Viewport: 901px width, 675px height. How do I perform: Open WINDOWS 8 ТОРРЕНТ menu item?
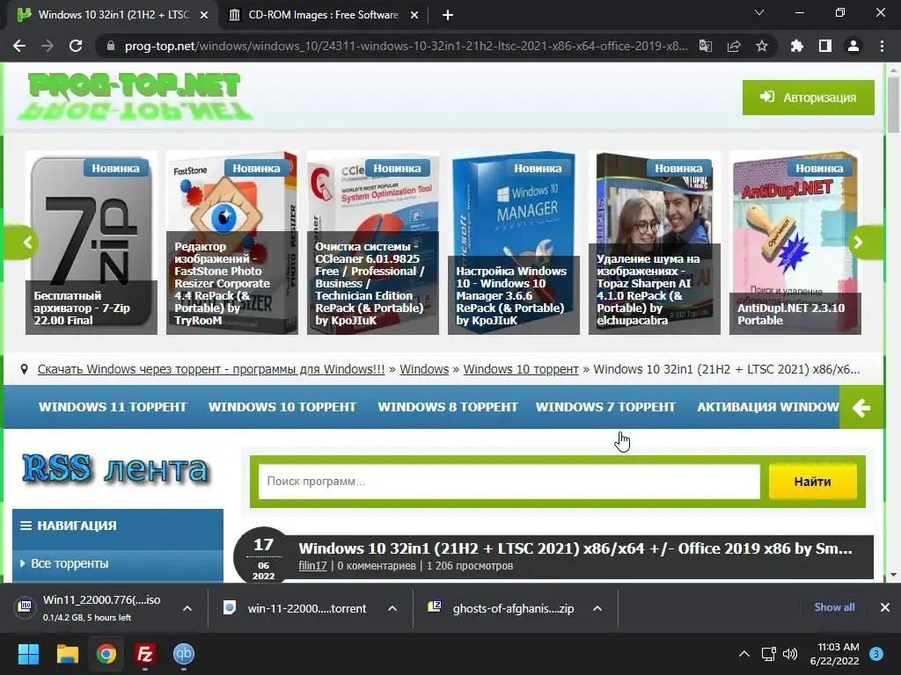448,407
